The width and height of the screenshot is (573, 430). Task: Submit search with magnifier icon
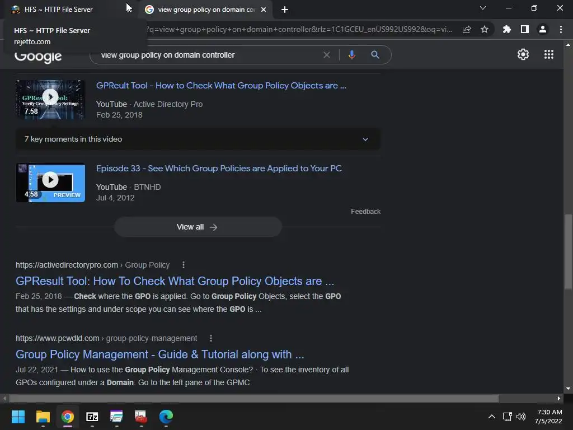[375, 55]
